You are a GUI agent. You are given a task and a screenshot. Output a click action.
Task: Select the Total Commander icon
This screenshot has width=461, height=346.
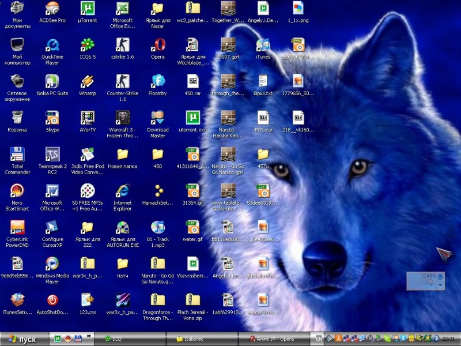(x=17, y=155)
